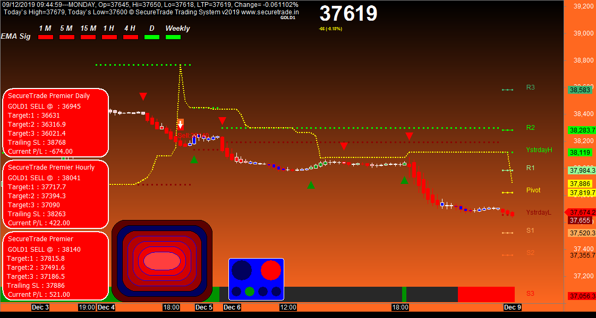
Task: Click the EMA Sig label
Action: [x=15, y=37]
